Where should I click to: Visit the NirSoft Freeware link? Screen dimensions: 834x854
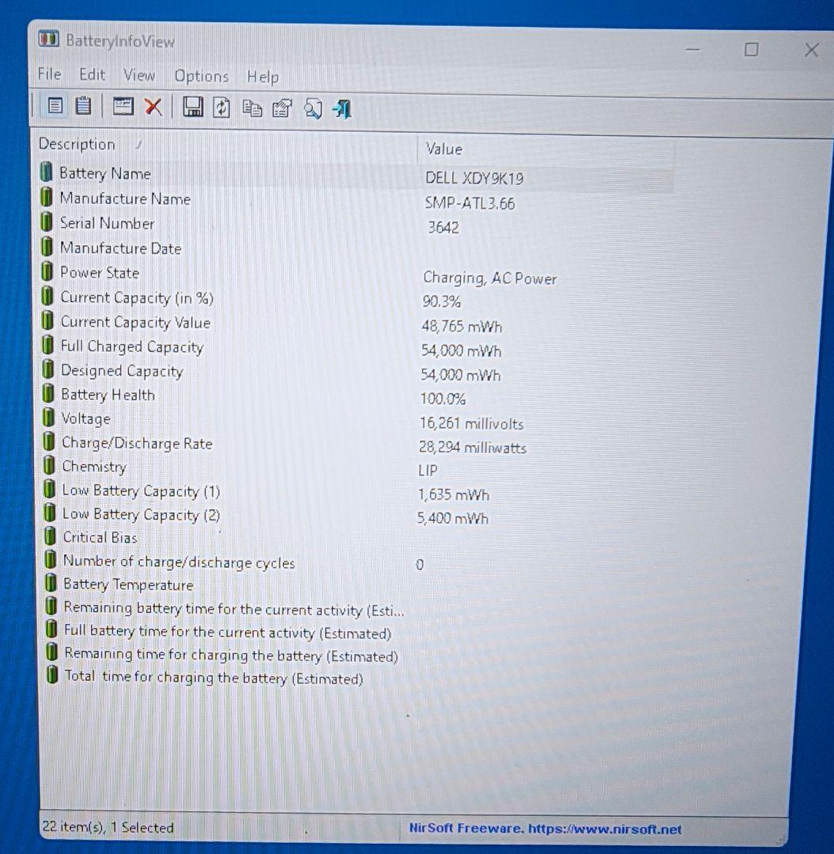click(x=545, y=829)
